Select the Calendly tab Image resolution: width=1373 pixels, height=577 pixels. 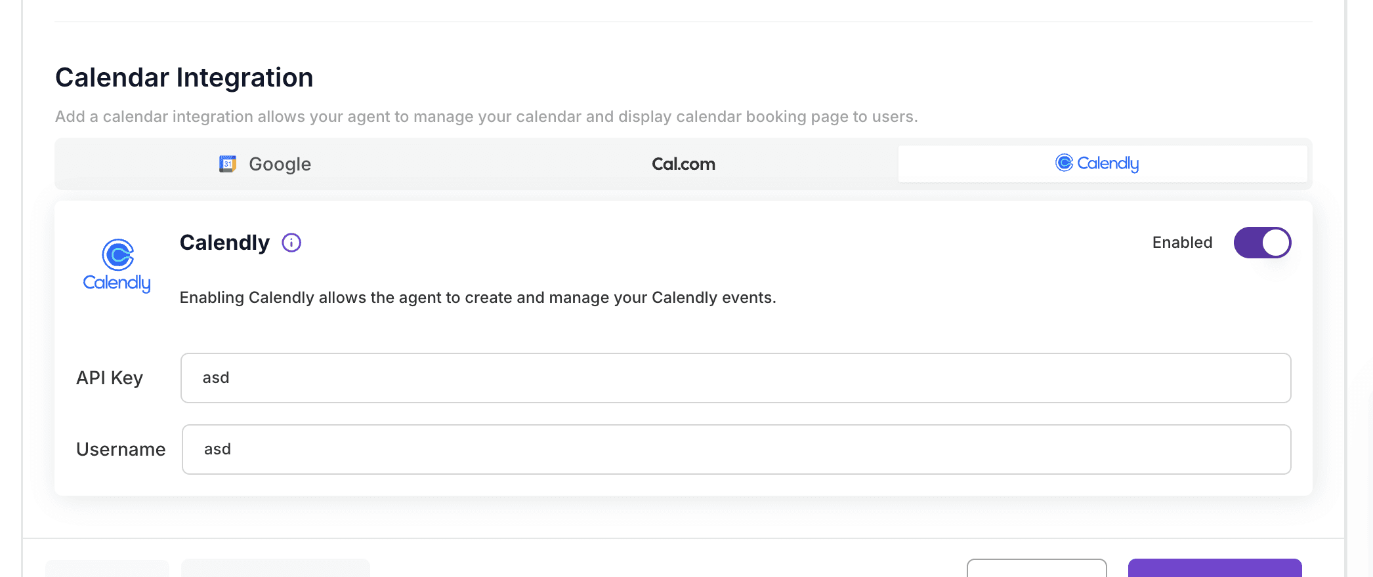pos(1103,164)
